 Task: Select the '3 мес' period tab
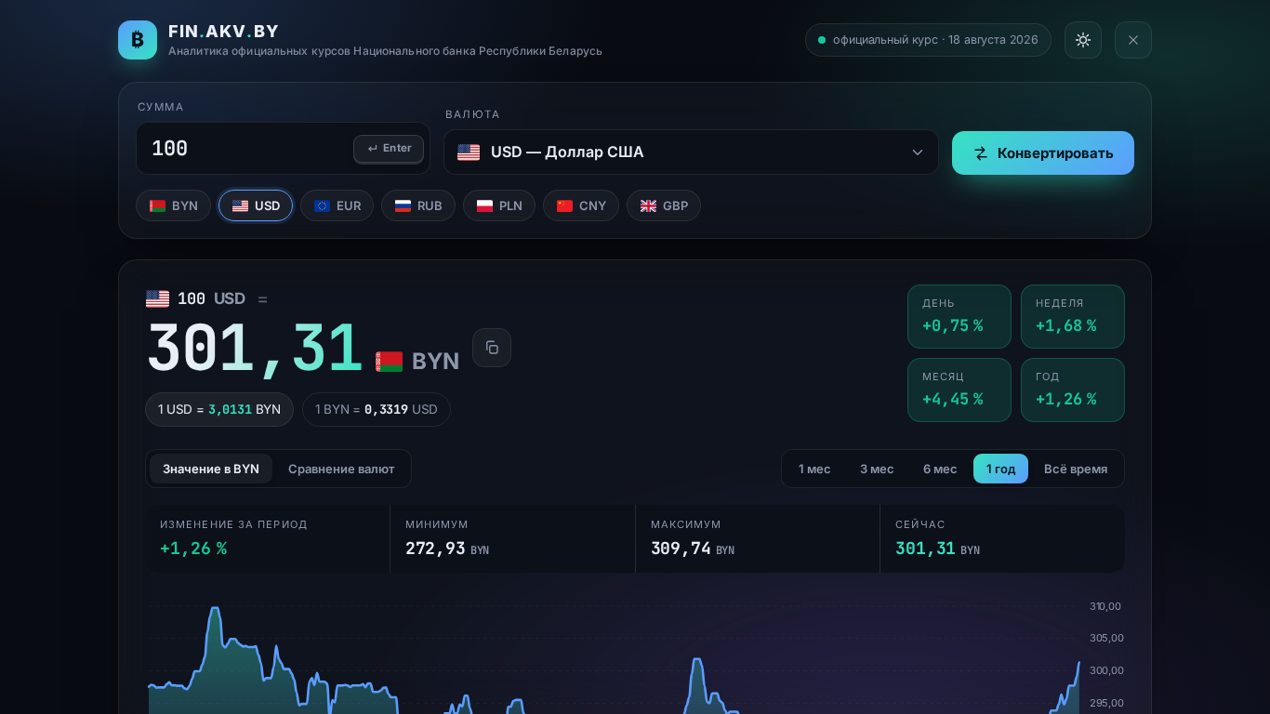pyautogui.click(x=877, y=469)
